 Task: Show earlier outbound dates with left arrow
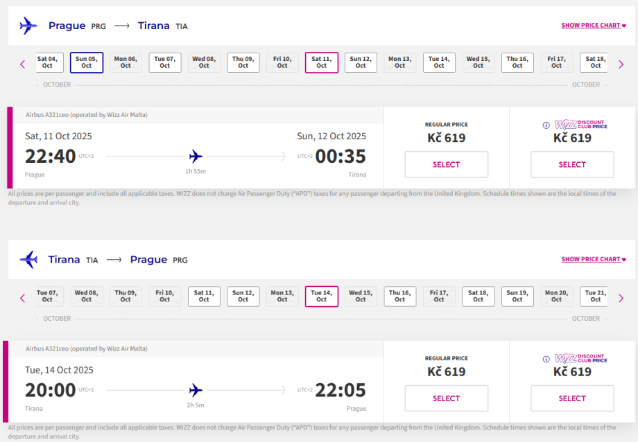(22, 64)
